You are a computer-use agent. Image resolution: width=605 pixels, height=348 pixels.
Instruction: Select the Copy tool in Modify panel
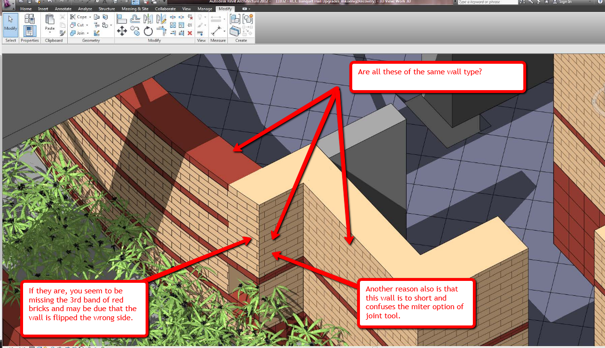(135, 31)
